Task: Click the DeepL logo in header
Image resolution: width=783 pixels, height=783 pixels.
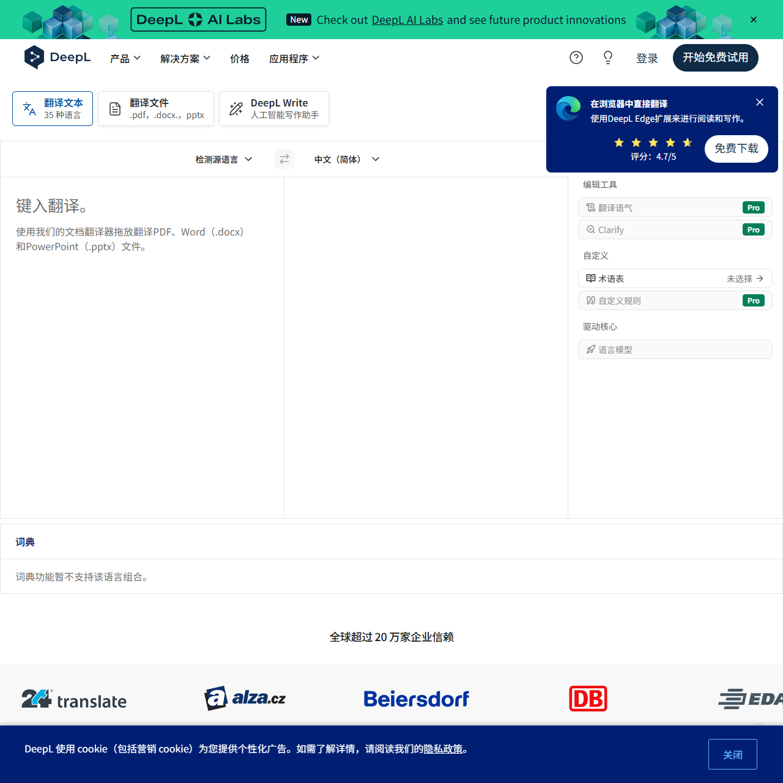Action: click(x=58, y=58)
